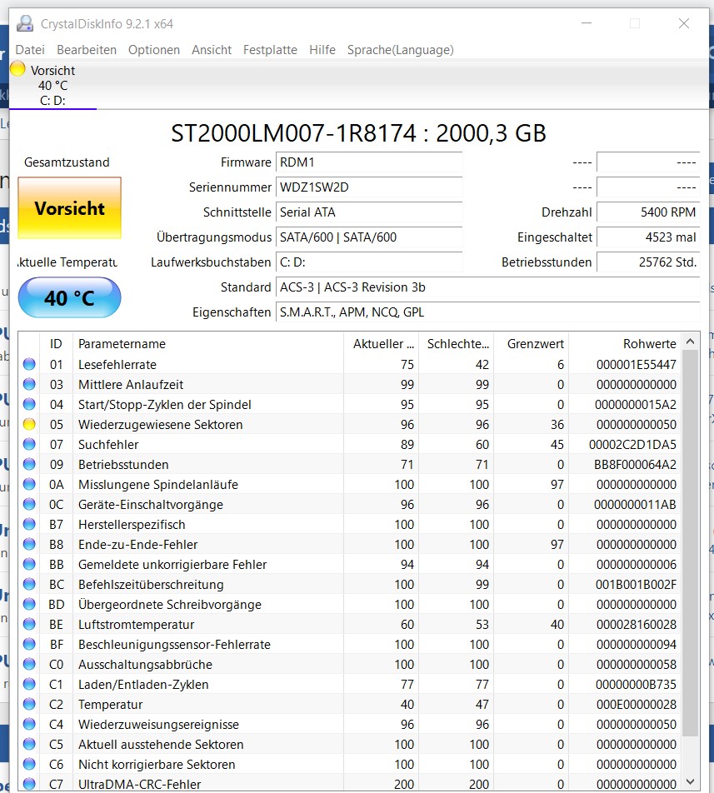The width and height of the screenshot is (714, 793).
Task: Click the status icon for Ausschaltungsabbrüche
Action: coord(29,664)
